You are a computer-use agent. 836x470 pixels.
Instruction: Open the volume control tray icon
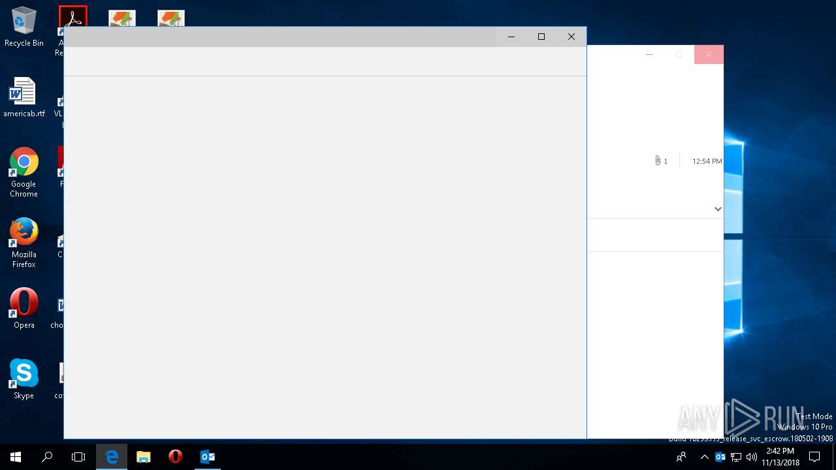pos(752,457)
